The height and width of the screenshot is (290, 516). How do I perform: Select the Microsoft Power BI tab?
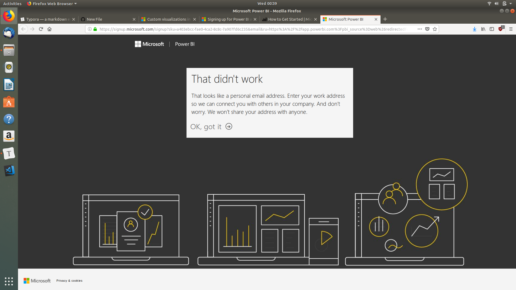click(350, 19)
